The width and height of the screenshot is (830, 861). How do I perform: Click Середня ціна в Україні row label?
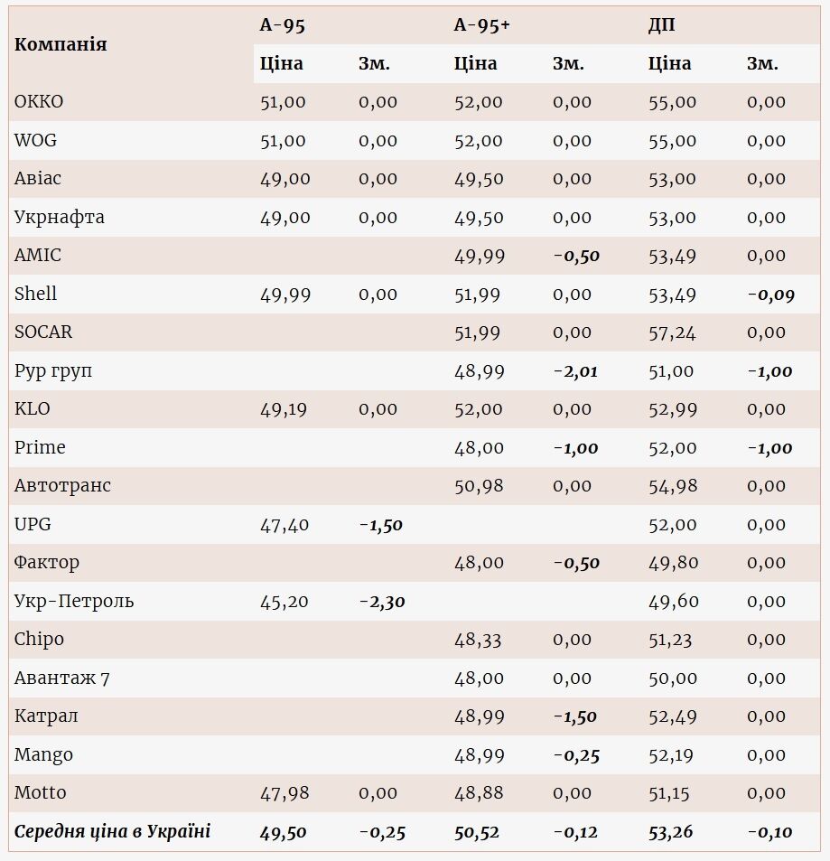(x=112, y=831)
